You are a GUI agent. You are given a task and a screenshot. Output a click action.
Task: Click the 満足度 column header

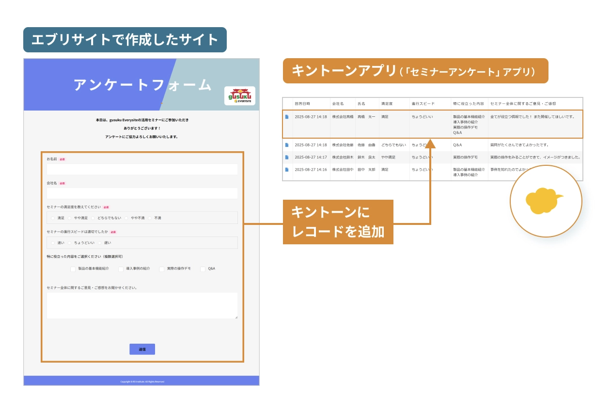pos(387,104)
